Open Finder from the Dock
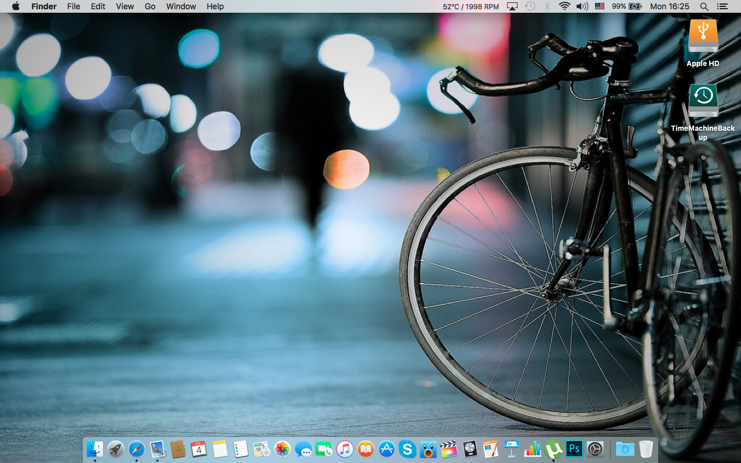Image resolution: width=741 pixels, height=463 pixels. (94, 449)
